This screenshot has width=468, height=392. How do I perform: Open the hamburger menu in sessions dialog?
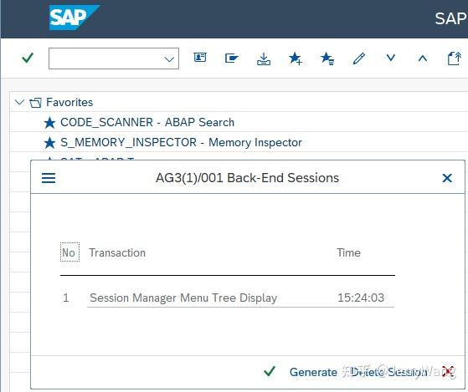pos(49,178)
